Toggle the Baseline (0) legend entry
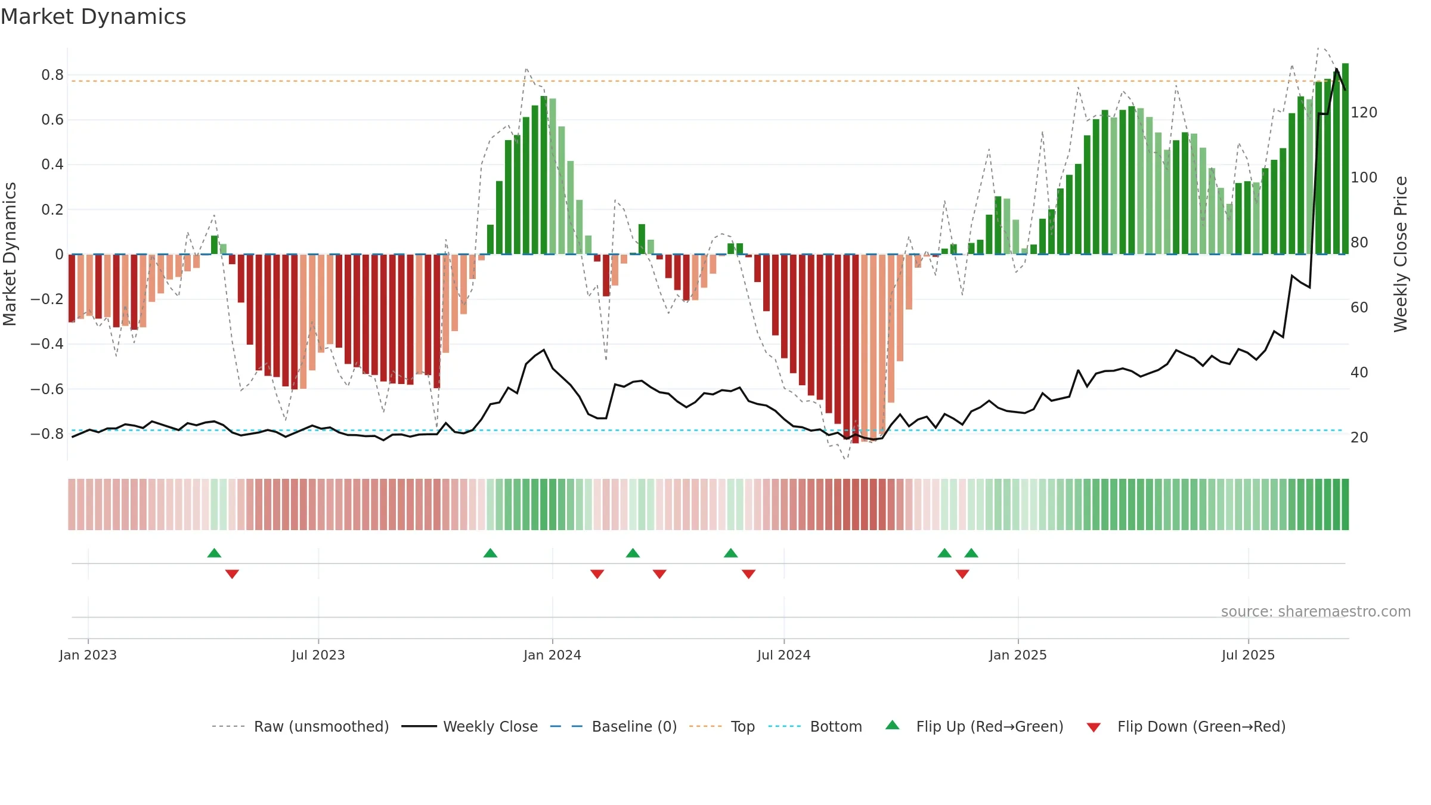Image resolution: width=1431 pixels, height=805 pixels. click(613, 726)
